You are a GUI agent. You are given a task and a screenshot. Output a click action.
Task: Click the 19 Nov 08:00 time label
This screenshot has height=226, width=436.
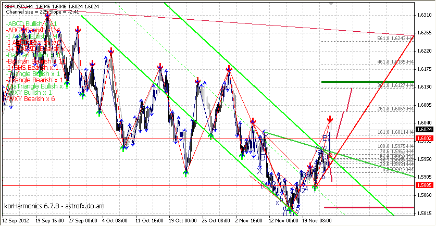click(317, 221)
